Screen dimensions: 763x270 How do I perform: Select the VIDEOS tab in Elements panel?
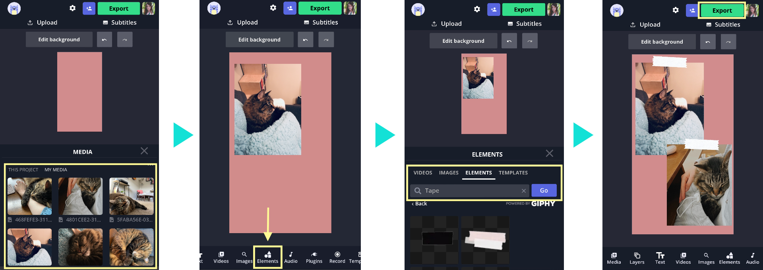pos(422,173)
